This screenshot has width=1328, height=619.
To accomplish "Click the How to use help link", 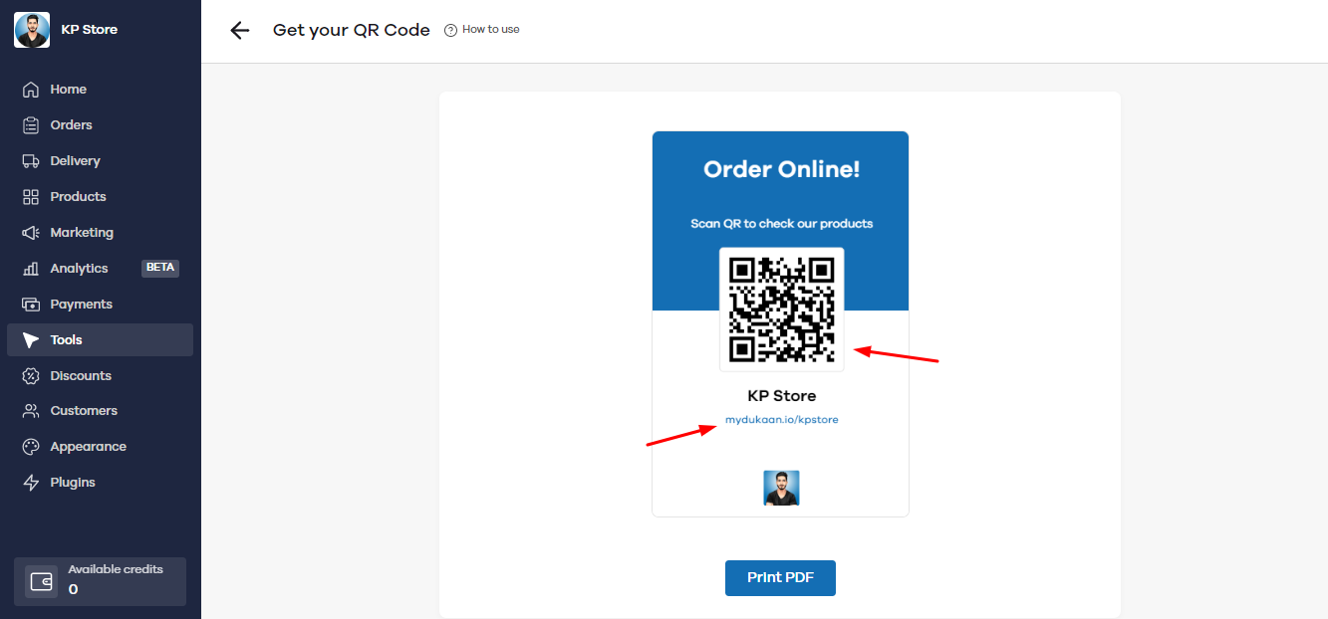I will pyautogui.click(x=482, y=30).
